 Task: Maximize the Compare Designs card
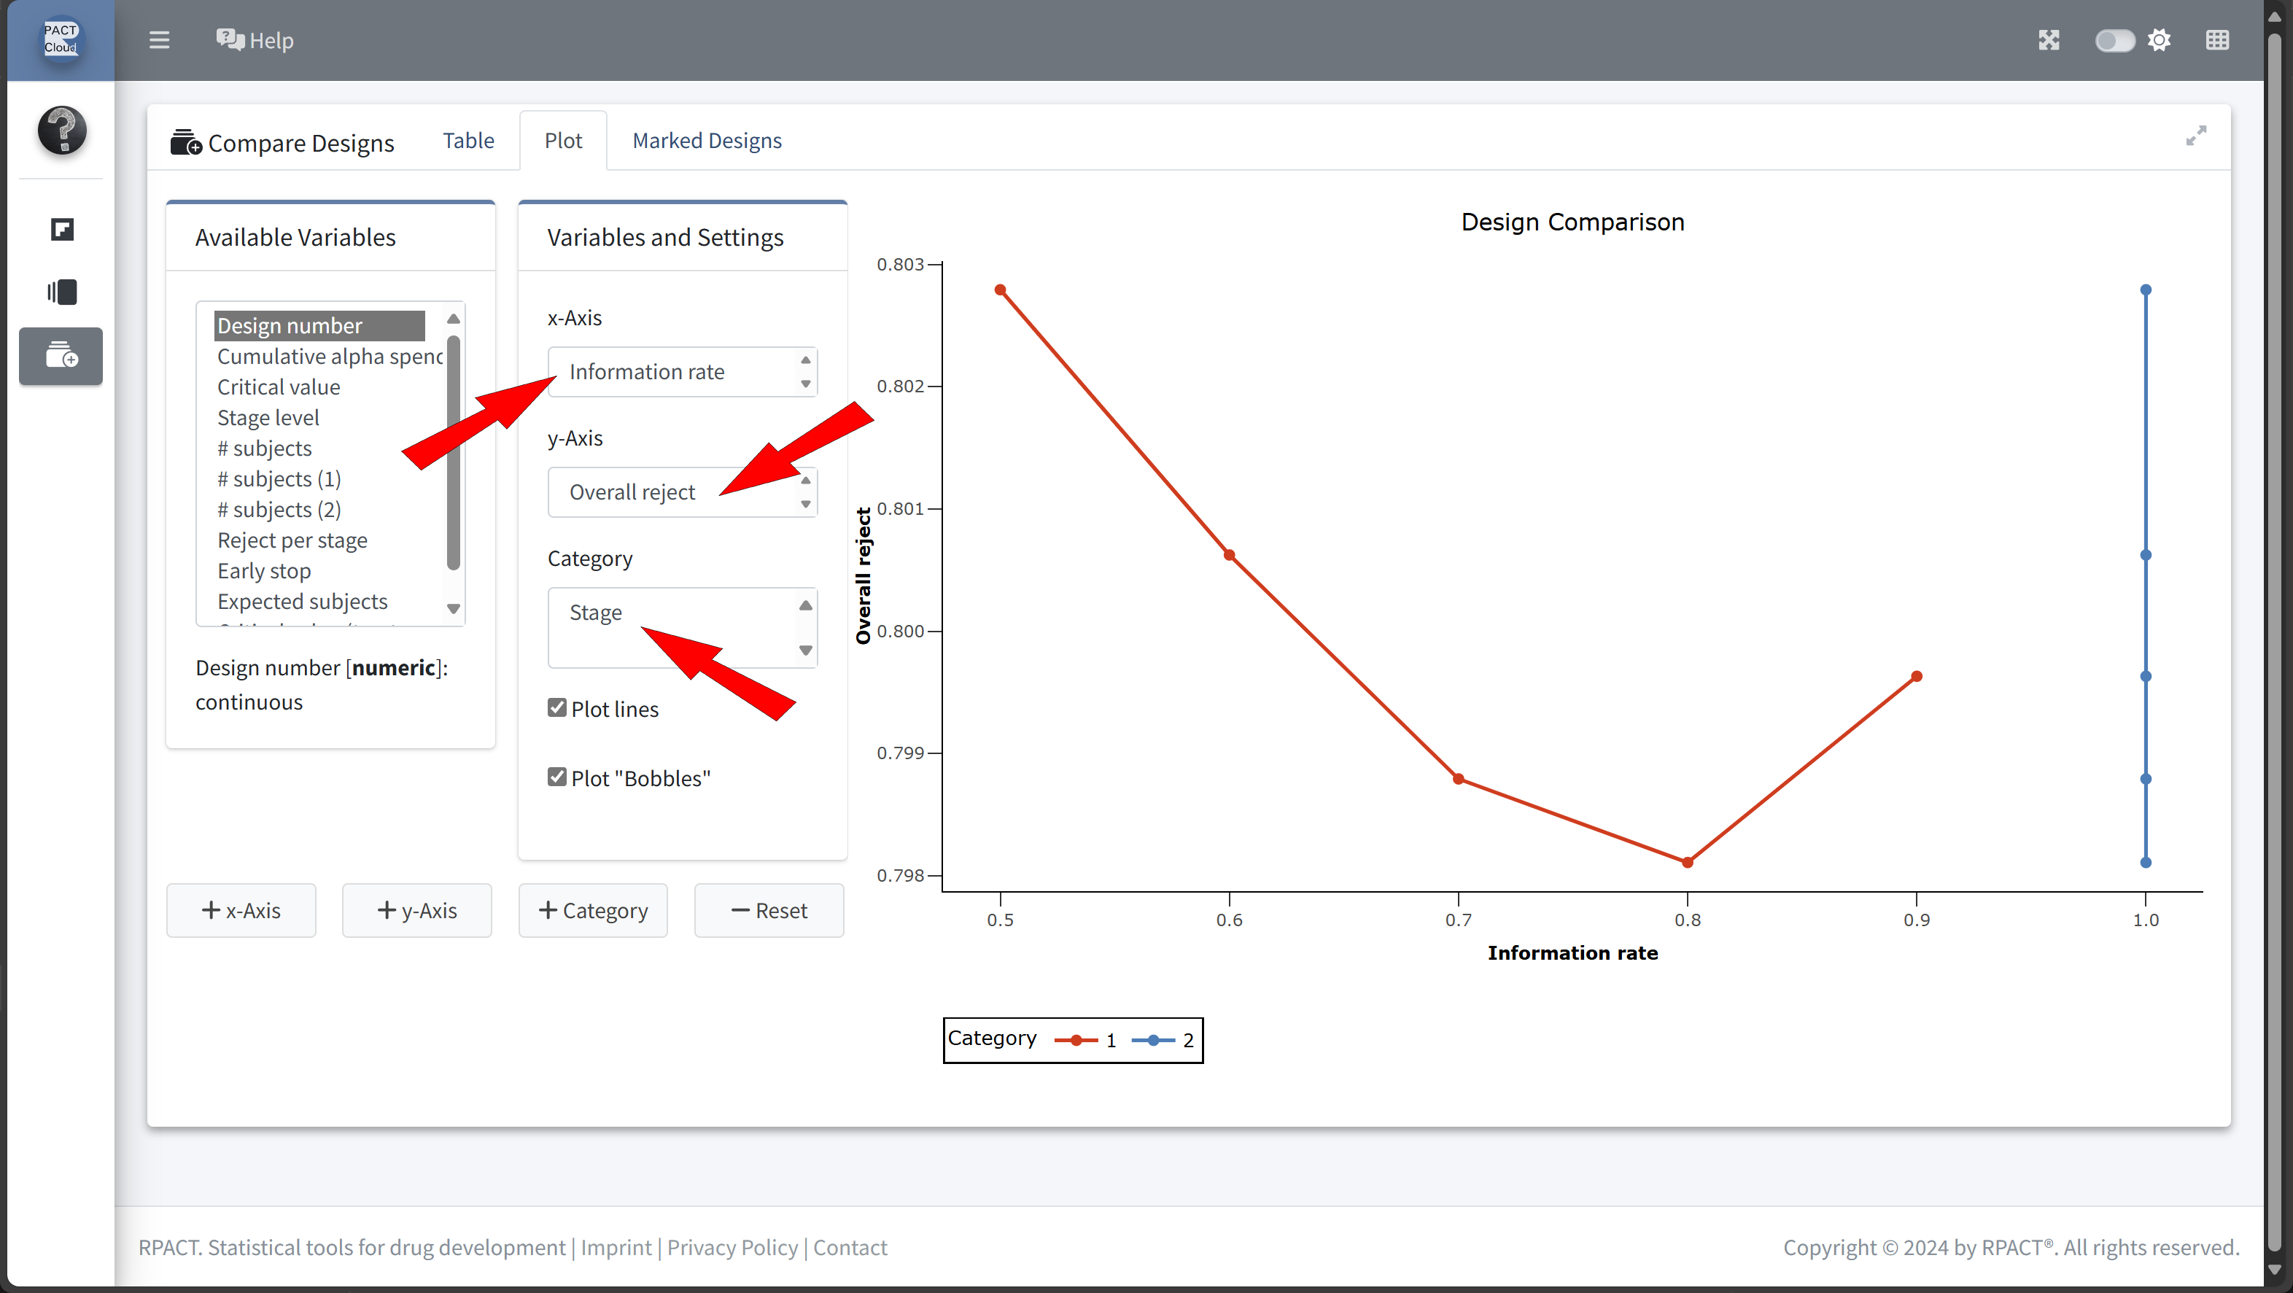(x=2196, y=135)
